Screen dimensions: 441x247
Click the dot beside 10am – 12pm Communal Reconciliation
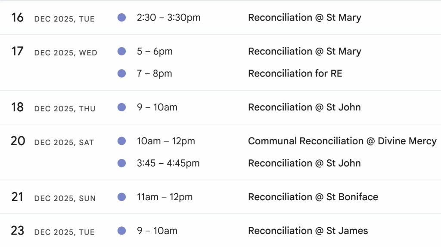tap(121, 141)
